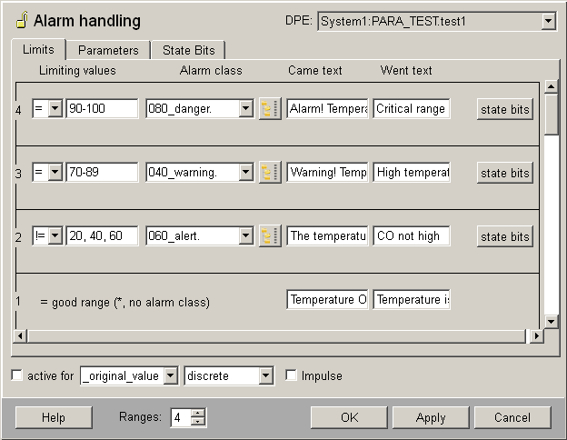The width and height of the screenshot is (567, 440).
Task: Click the 'CO not high' went text field
Action: (412, 235)
